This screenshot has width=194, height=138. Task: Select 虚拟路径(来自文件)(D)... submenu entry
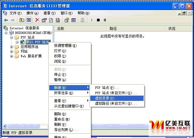tap(117, 103)
